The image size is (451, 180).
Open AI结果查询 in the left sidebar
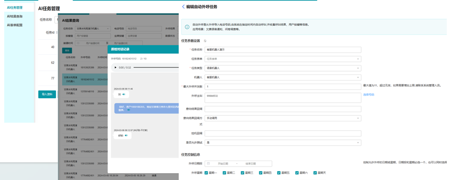point(15,16)
